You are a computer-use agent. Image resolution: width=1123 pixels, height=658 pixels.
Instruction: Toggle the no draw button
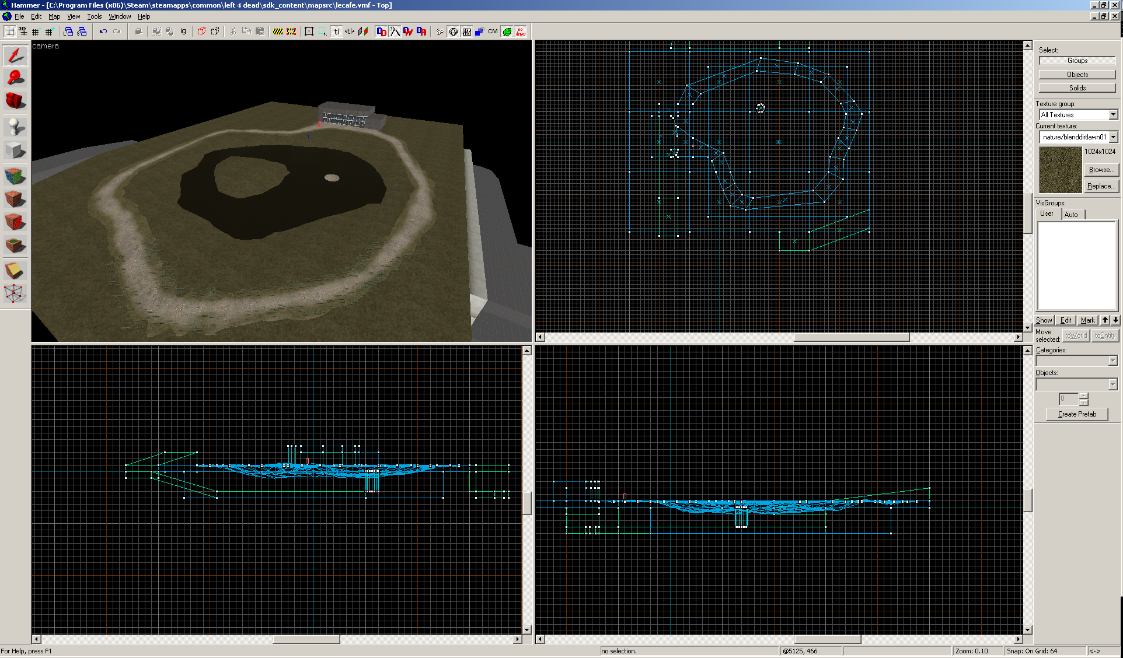520,32
